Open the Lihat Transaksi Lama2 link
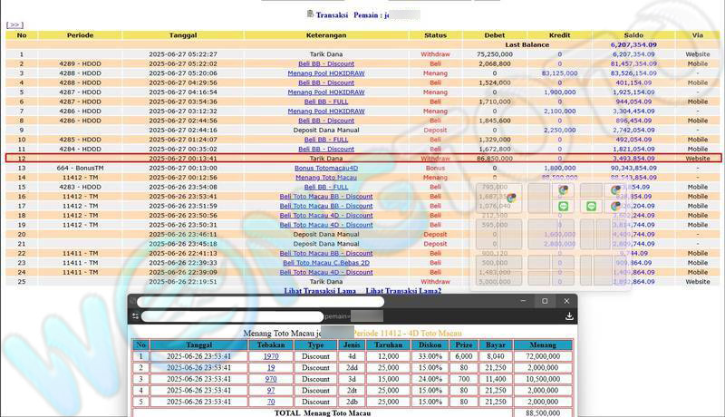The height and width of the screenshot is (417, 725). click(x=403, y=290)
